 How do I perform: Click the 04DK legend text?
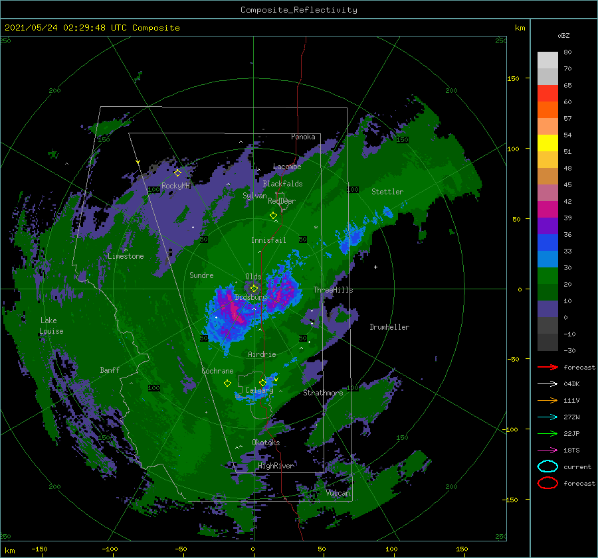click(x=571, y=384)
